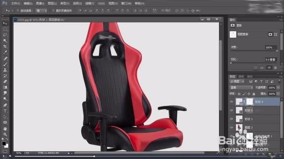
Task: Switch to the 路径 tab
Action: tap(250, 76)
